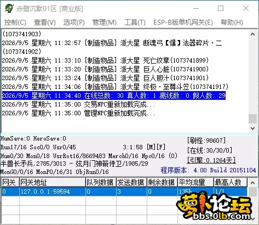Open the 管理(M) menu
The image size is (259, 225).
click(x=105, y=22)
